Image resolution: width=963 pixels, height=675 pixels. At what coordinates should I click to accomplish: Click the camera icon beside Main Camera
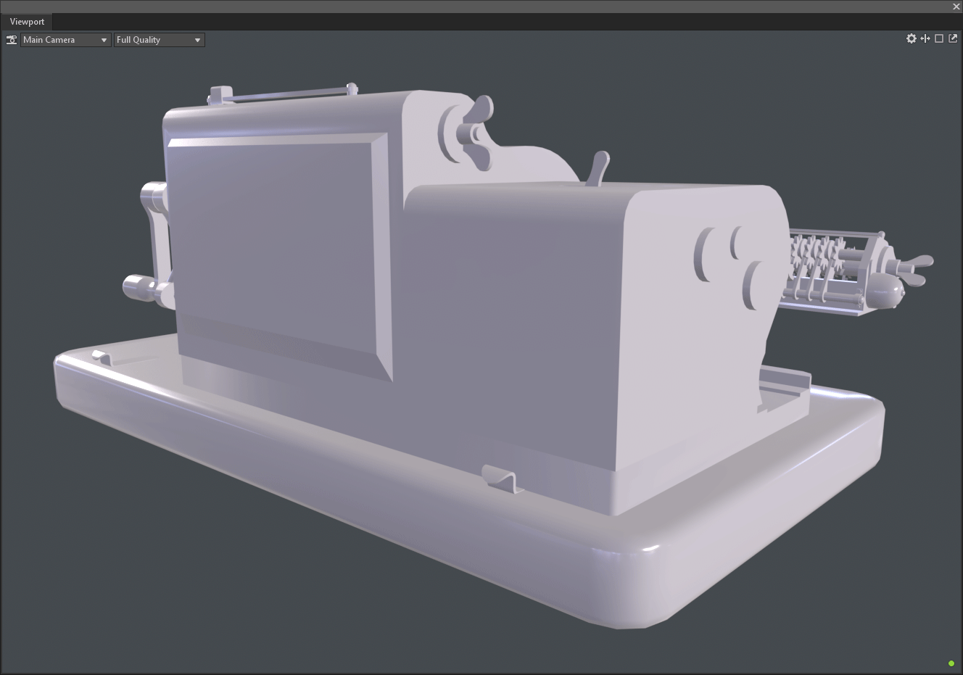(12, 40)
